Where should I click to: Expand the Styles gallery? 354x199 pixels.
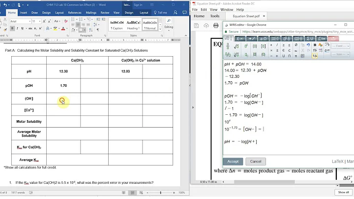[160, 29]
